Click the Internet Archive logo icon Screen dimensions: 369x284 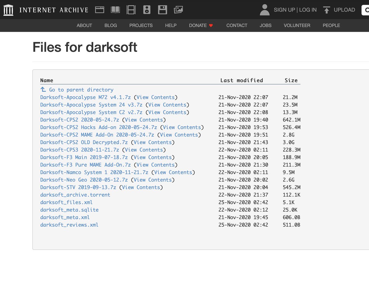pos(8,10)
